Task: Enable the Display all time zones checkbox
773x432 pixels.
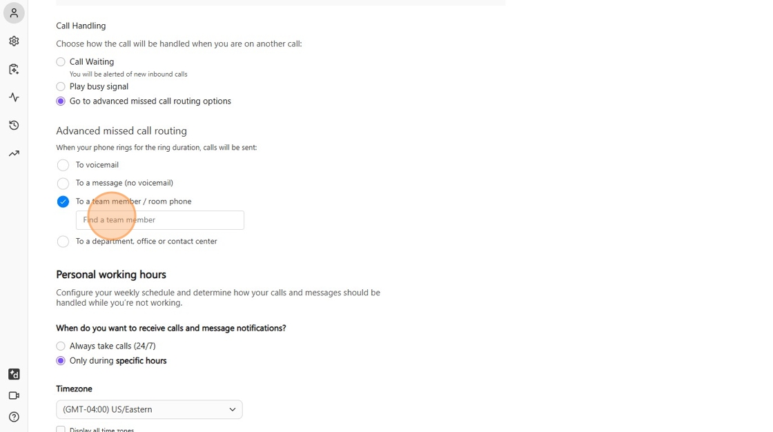Action: pyautogui.click(x=61, y=429)
